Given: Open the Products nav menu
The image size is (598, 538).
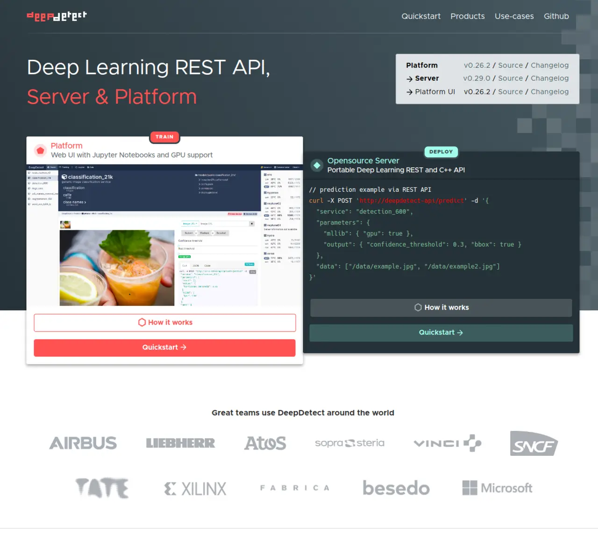Looking at the screenshot, I should (468, 16).
